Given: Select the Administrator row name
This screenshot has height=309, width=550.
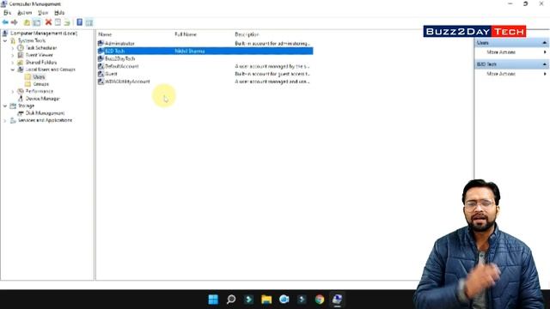Looking at the screenshot, I should (119, 44).
